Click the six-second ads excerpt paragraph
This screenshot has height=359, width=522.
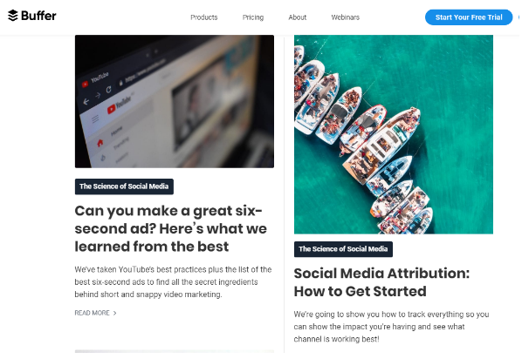(173, 281)
